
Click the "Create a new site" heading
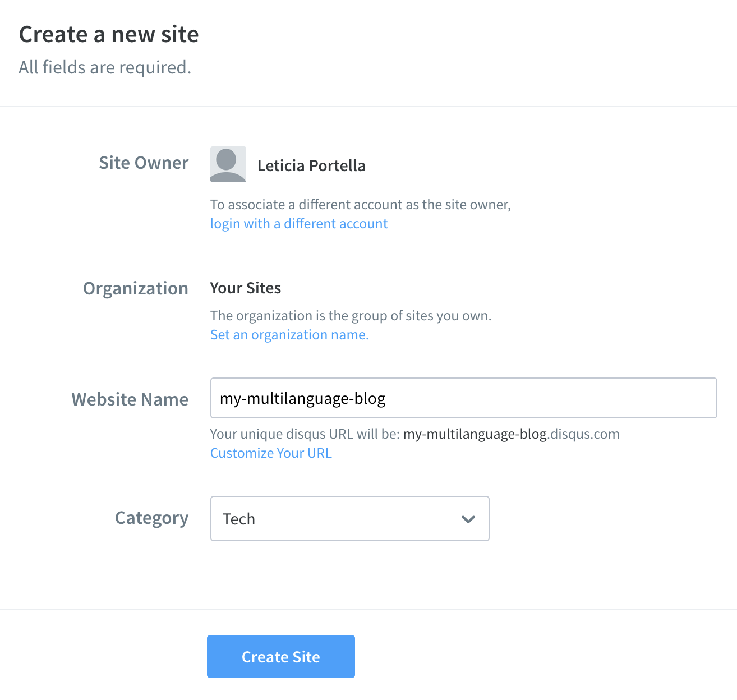[x=109, y=35]
